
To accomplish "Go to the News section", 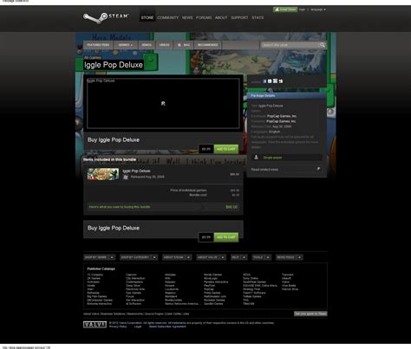I will 187,17.
